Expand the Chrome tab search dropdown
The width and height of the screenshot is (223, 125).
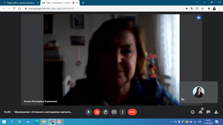click(x=197, y=3)
